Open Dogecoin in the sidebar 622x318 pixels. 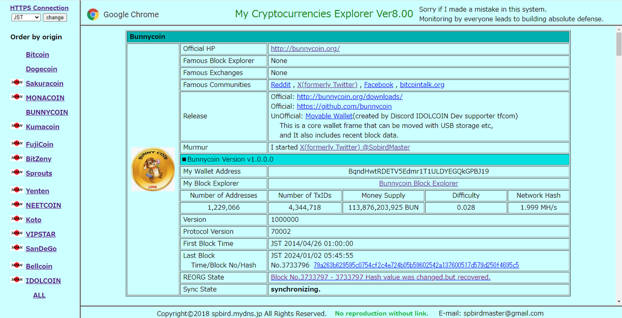click(41, 69)
